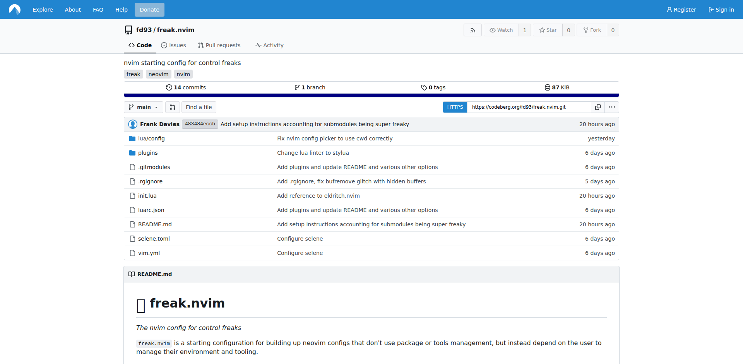743x364 pixels.
Task: Click the .gitmodules file icon
Action: coord(132,167)
